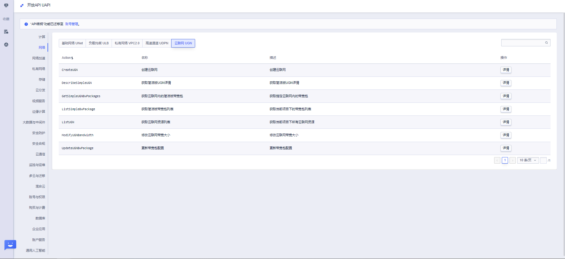Open 通用人工智能 category in sidebar
Screen dimensions: 565x259
coord(35,250)
